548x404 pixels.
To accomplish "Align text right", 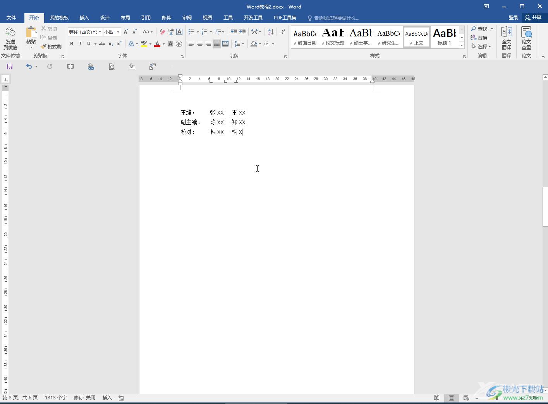I will point(208,44).
